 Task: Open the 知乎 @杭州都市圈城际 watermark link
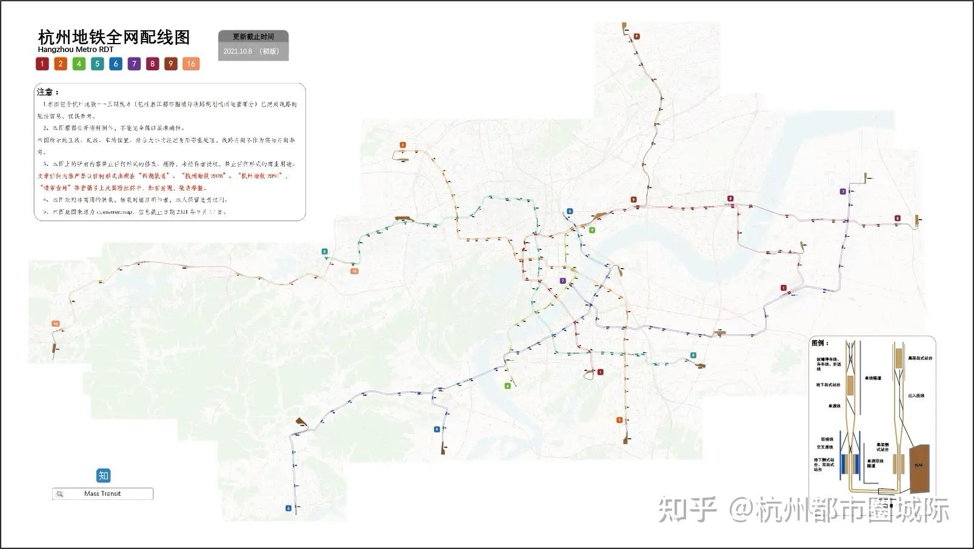click(x=804, y=510)
